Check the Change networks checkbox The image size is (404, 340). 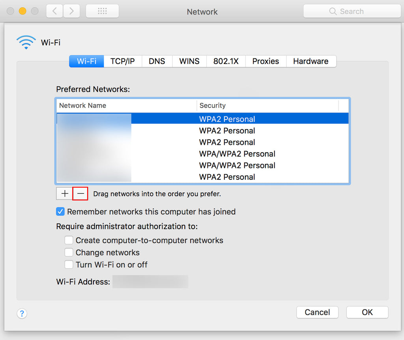(x=69, y=252)
